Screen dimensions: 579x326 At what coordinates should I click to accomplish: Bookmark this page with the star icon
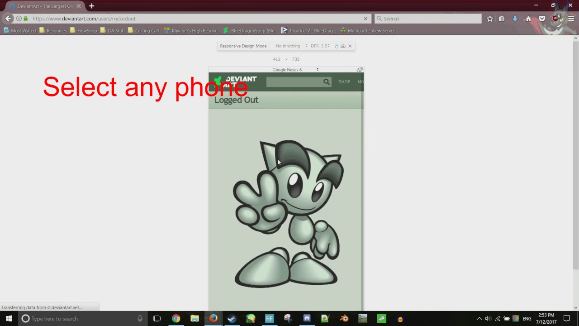490,19
